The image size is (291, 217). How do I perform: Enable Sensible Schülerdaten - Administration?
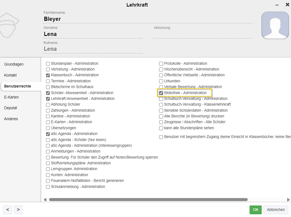coord(161,111)
